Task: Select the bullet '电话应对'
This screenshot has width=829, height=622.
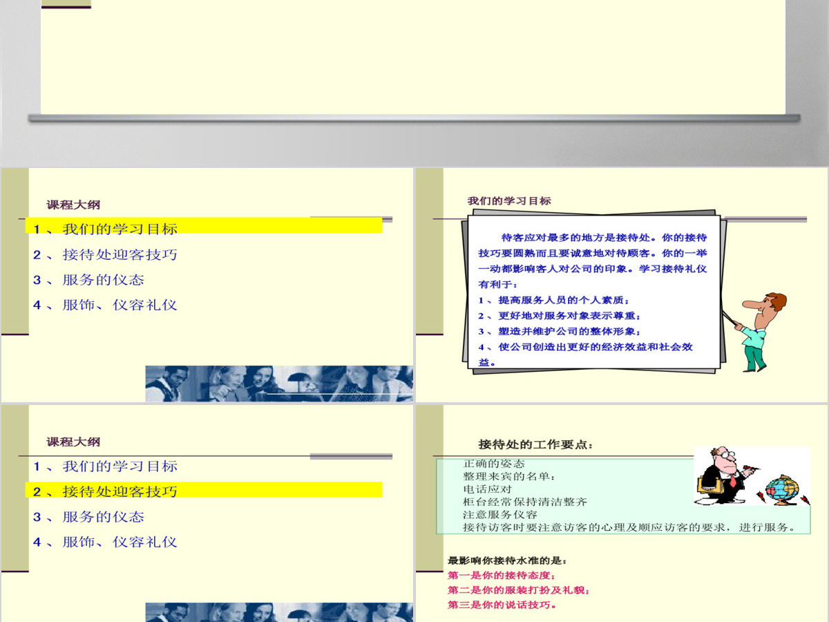Action: tap(488, 489)
